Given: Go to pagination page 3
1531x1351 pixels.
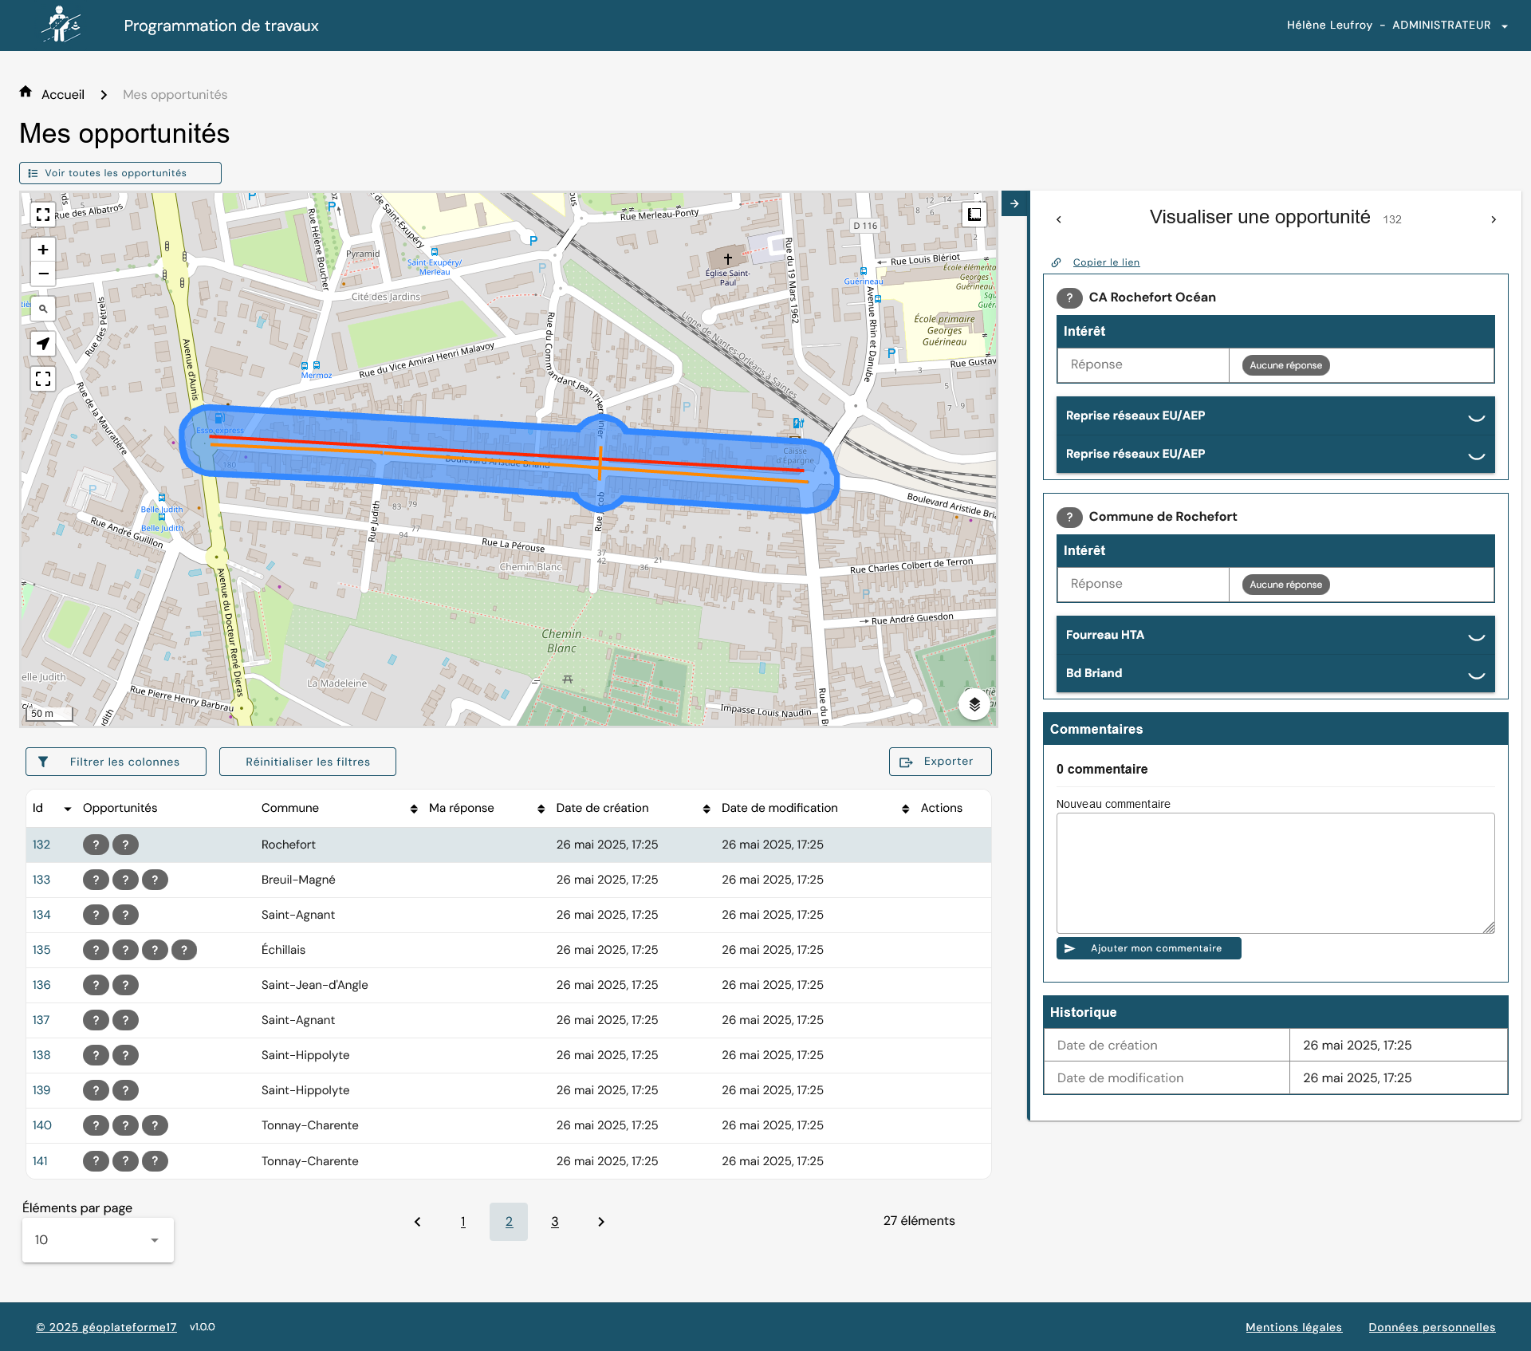Looking at the screenshot, I should pos(555,1222).
